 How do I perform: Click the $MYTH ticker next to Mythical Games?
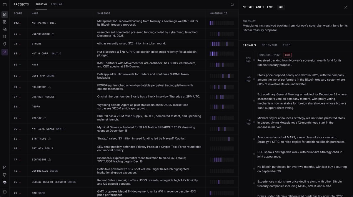click(x=60, y=129)
